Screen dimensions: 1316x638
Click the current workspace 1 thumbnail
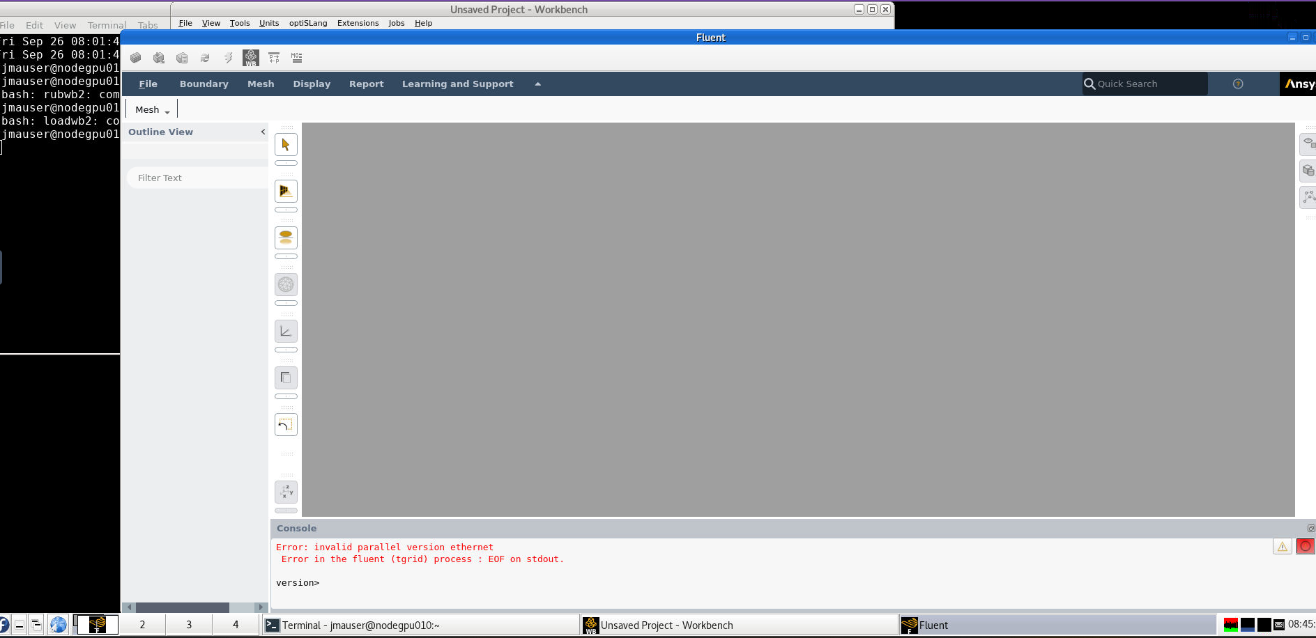(96, 625)
